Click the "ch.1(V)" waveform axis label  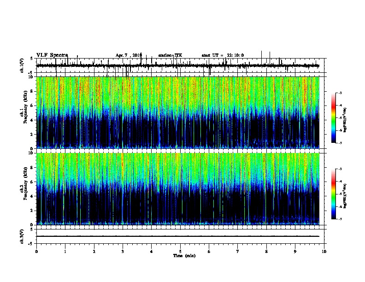tap(22, 65)
